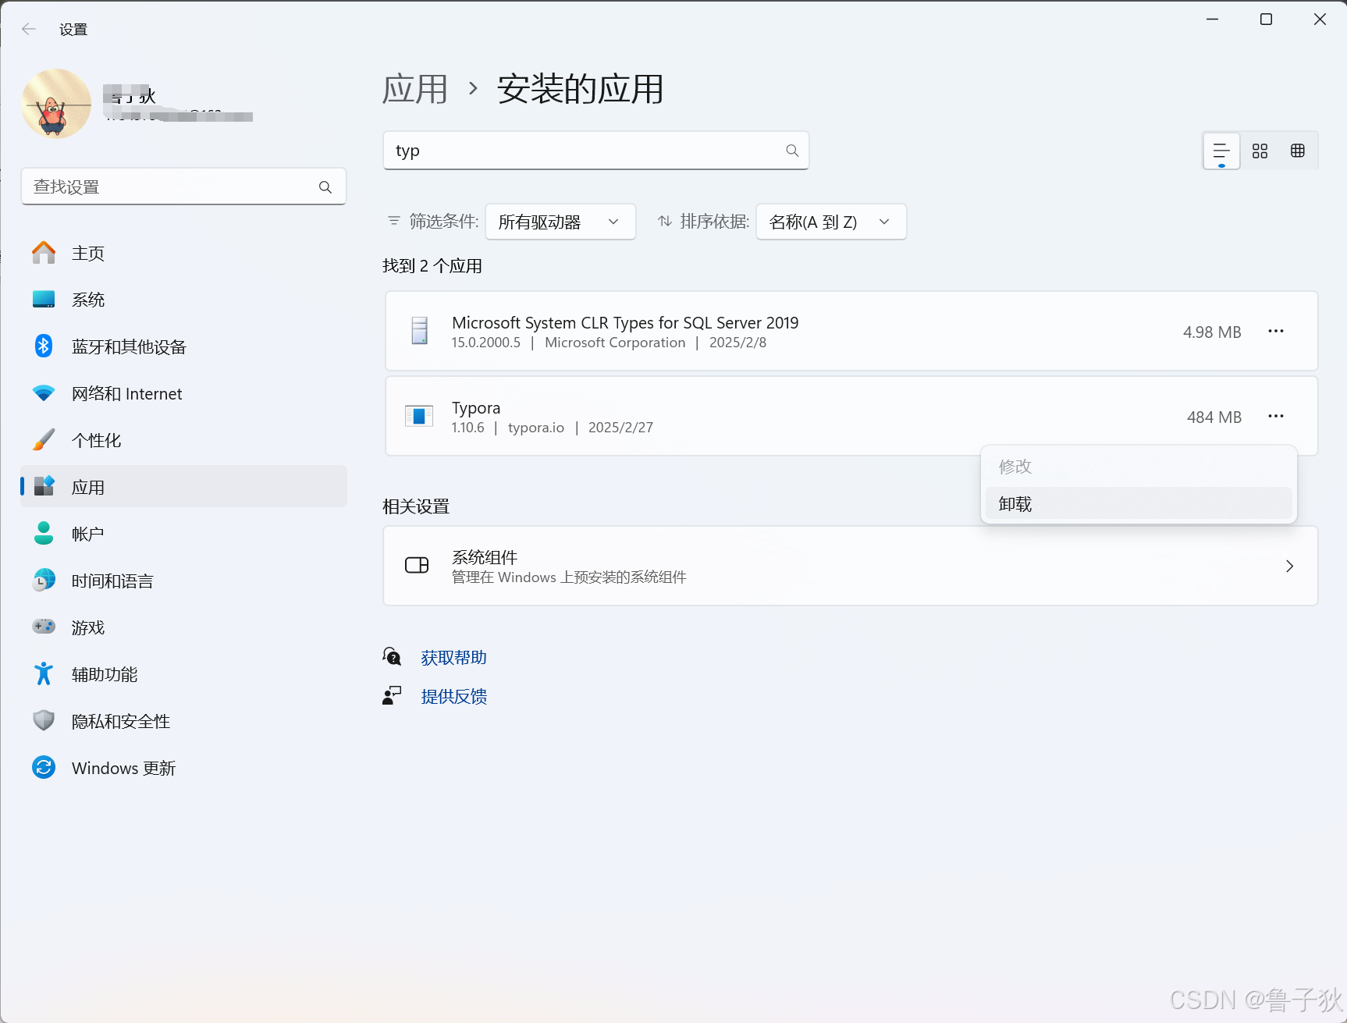This screenshot has height=1023, width=1347.
Task: Click the Microsoft System CLR Types app icon
Action: (x=420, y=331)
